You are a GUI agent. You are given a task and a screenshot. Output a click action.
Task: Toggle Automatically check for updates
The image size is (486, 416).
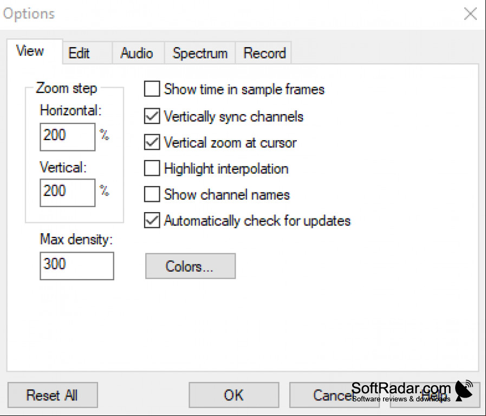tap(152, 220)
